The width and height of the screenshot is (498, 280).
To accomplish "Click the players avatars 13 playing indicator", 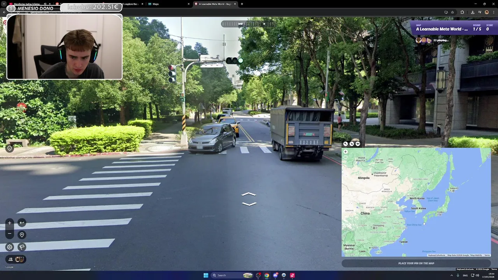I will point(432,40).
